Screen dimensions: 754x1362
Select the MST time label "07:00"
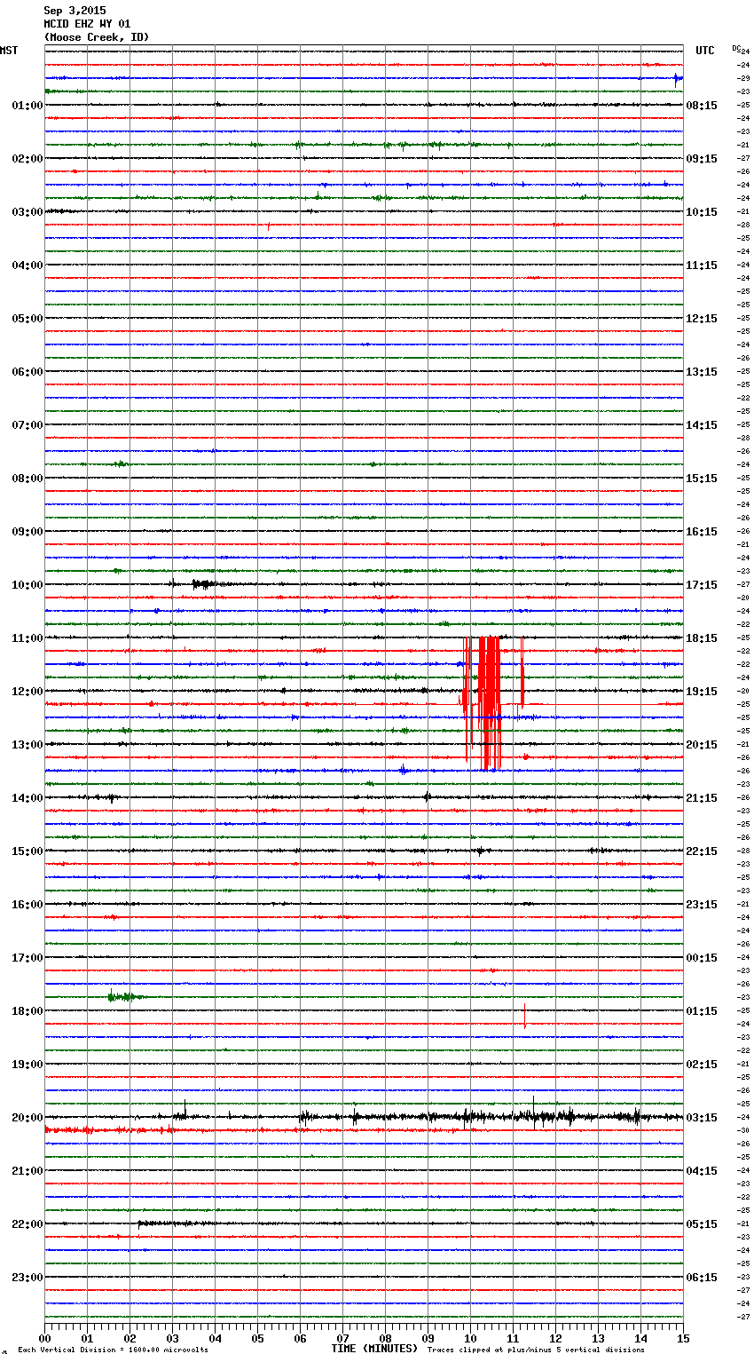point(27,425)
